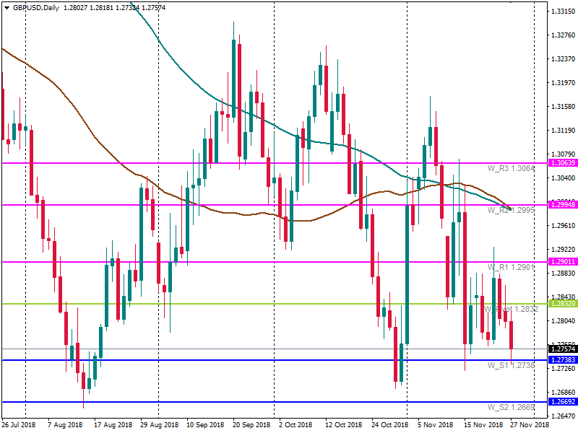The image size is (578, 433).
Task: Click the W_S1 1.2738 support label
Action: click(510, 366)
